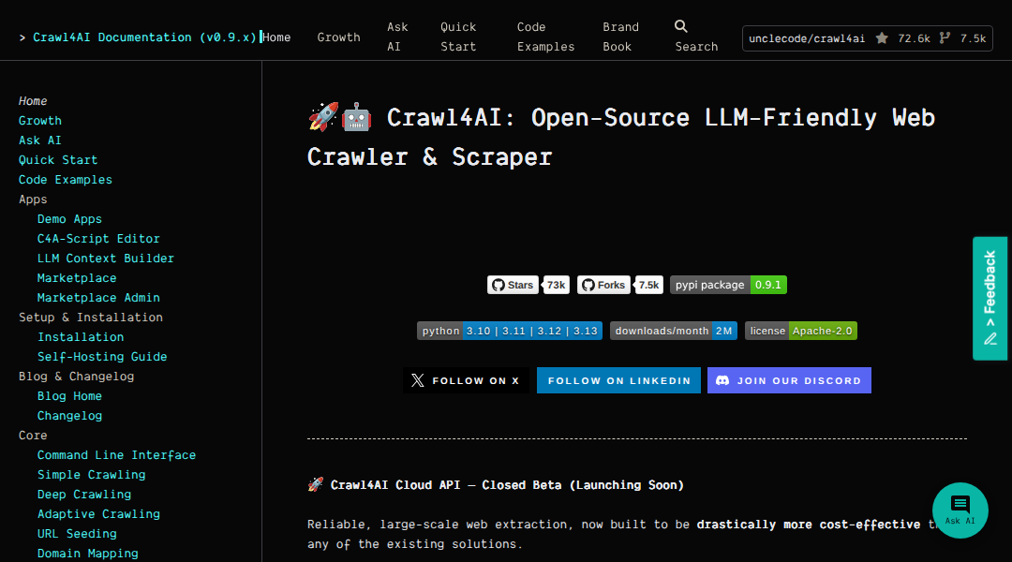Image resolution: width=1012 pixels, height=562 pixels.
Task: Open Code Examples in the sidebar
Action: click(x=66, y=180)
